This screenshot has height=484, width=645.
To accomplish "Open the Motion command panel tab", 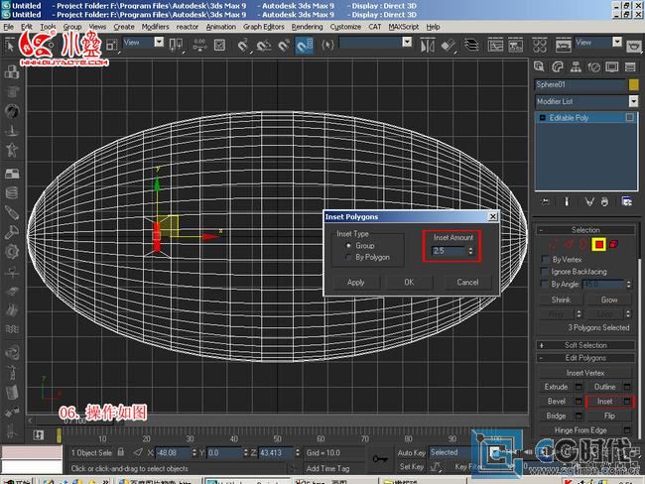I will pyautogui.click(x=593, y=66).
